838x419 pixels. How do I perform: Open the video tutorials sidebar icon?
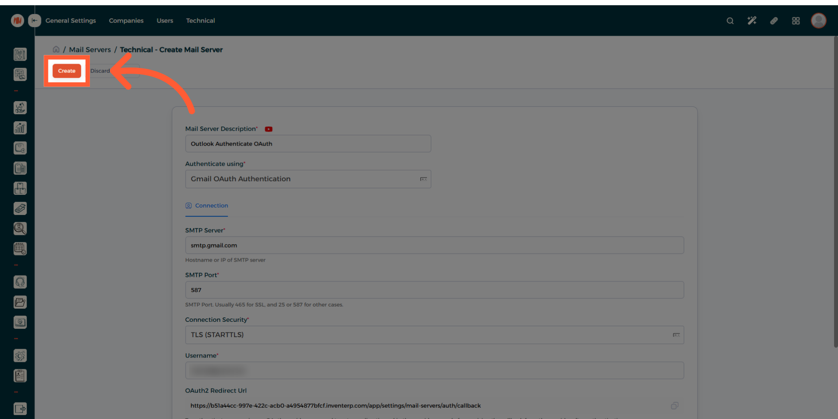coord(20,322)
